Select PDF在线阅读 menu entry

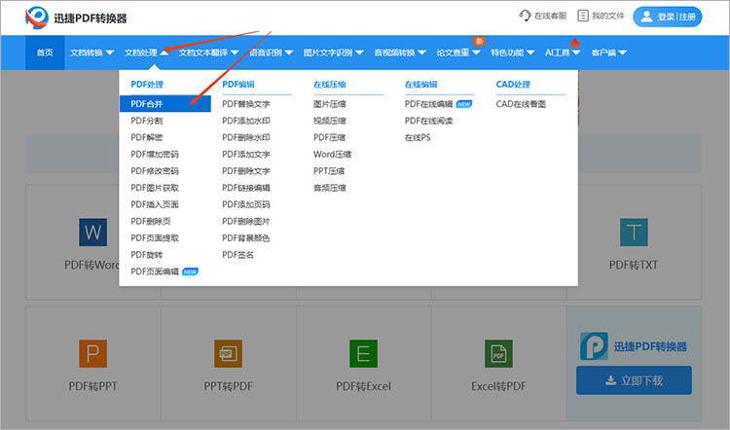(x=428, y=121)
